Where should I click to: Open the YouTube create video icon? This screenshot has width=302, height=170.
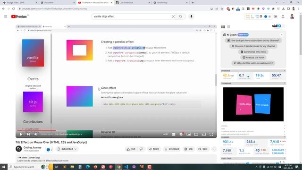tap(276, 17)
